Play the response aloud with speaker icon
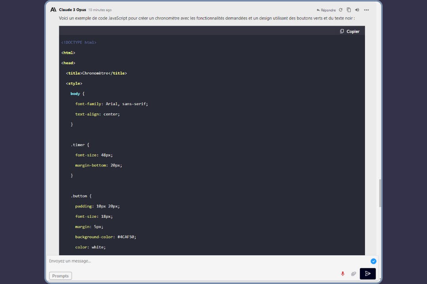The height and width of the screenshot is (284, 427). coord(357,10)
